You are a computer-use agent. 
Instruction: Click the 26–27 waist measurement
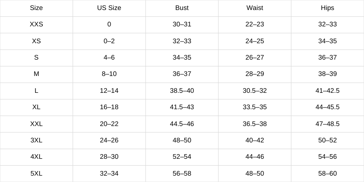pyautogui.click(x=255, y=57)
